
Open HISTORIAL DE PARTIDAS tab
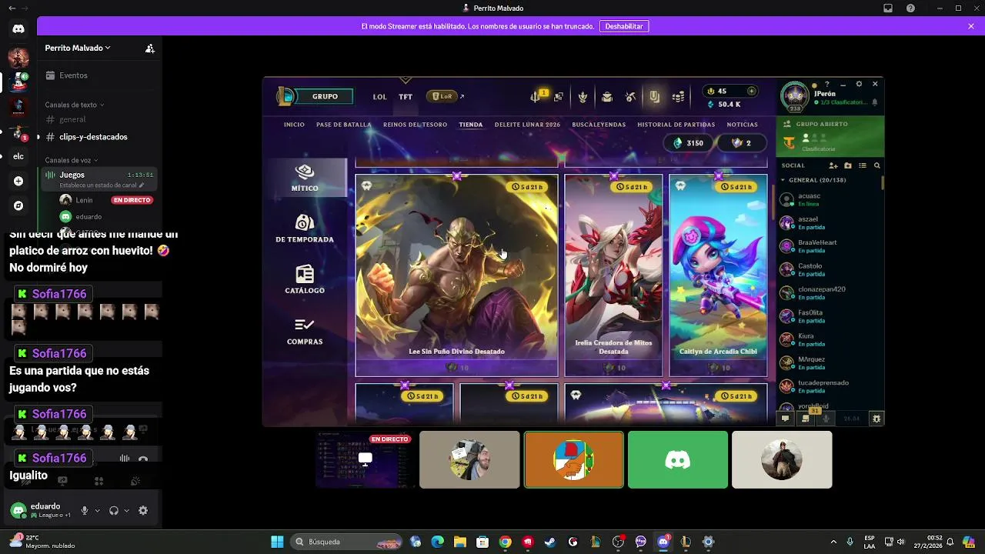click(x=676, y=125)
